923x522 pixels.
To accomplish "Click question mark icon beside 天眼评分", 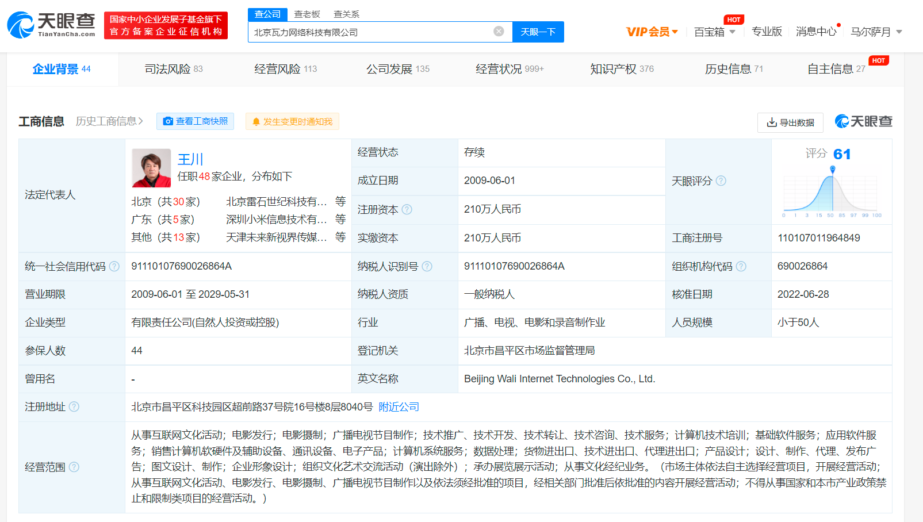I will [721, 181].
